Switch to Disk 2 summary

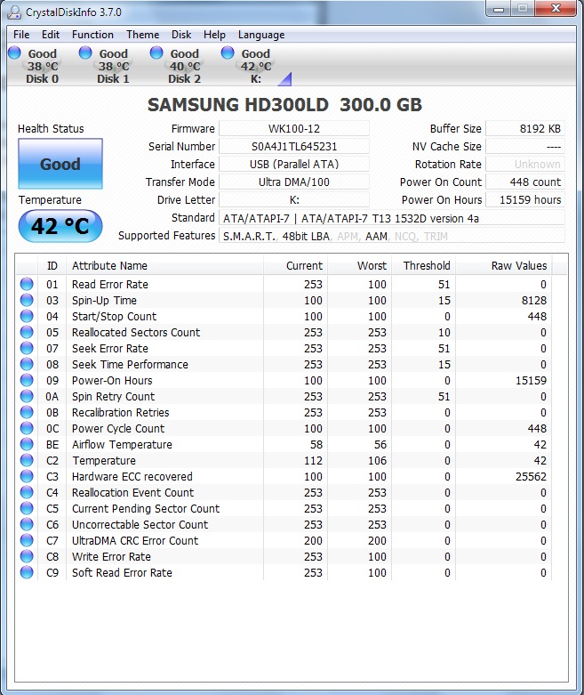[184, 66]
